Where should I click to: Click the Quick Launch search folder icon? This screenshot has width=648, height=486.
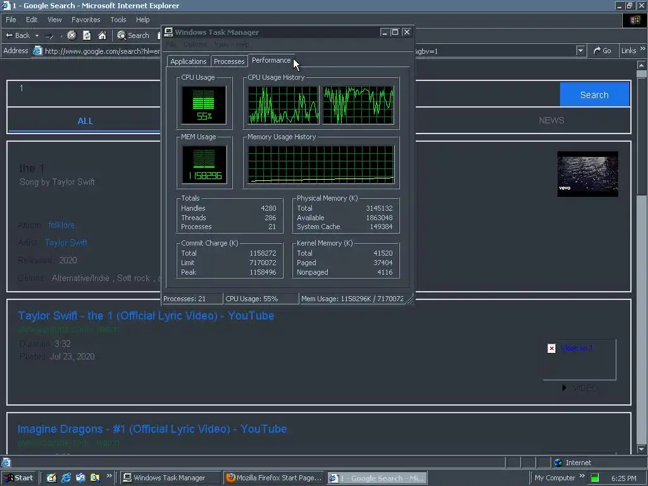95,478
